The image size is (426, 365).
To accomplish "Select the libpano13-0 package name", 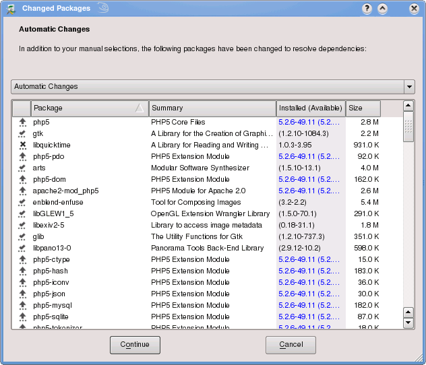I will pos(52,248).
